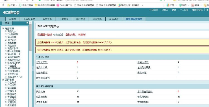Open the 起始页 navigation tab
The width and height of the screenshot is (209, 107).
(x=13, y=19)
